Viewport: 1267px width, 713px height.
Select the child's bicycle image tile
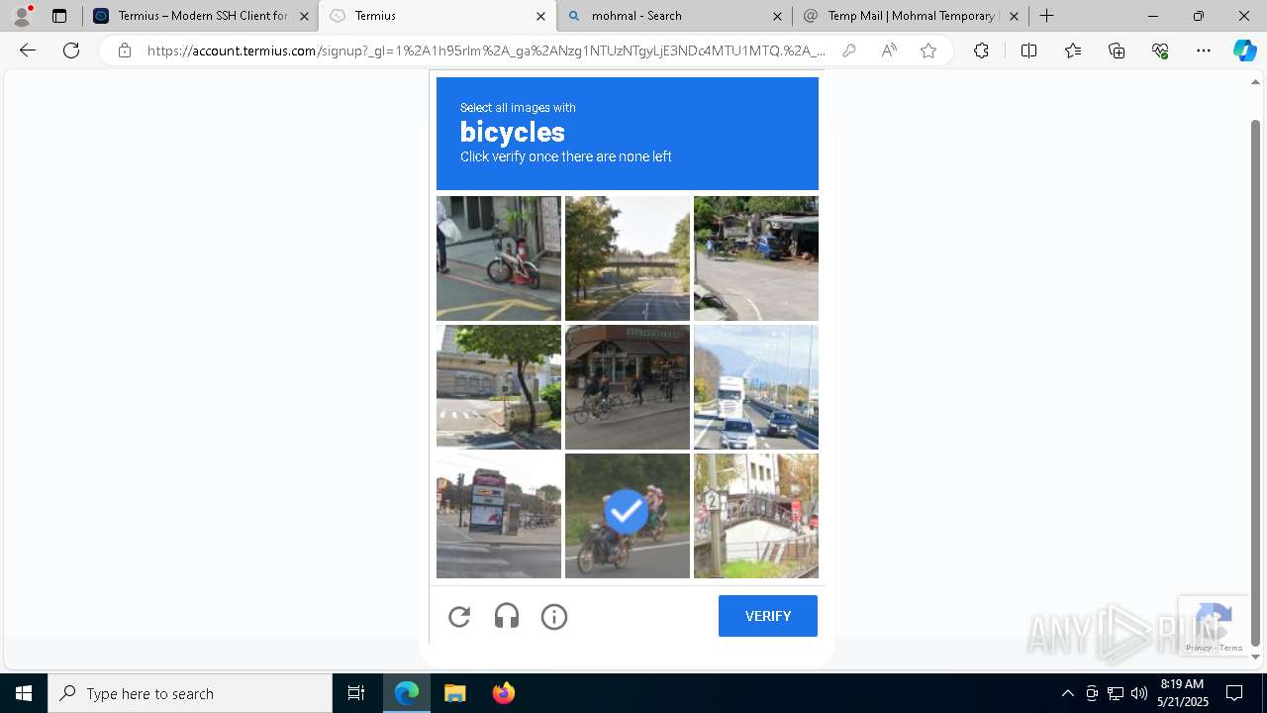[x=499, y=258]
